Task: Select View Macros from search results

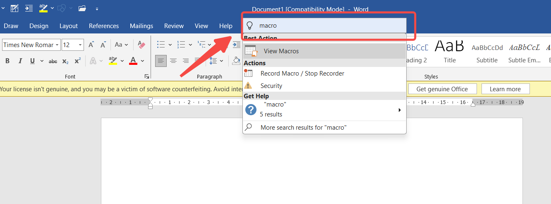Action: coord(281,51)
